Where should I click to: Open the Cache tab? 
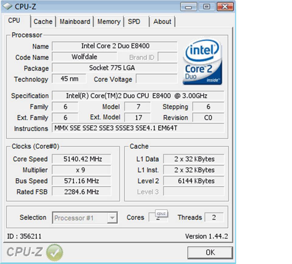[x=43, y=22]
